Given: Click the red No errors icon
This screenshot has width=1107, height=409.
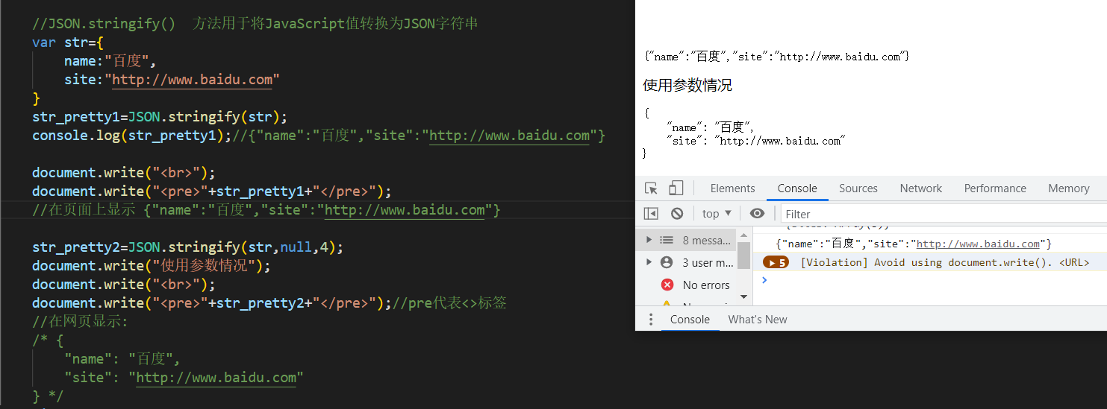Looking at the screenshot, I should [667, 285].
